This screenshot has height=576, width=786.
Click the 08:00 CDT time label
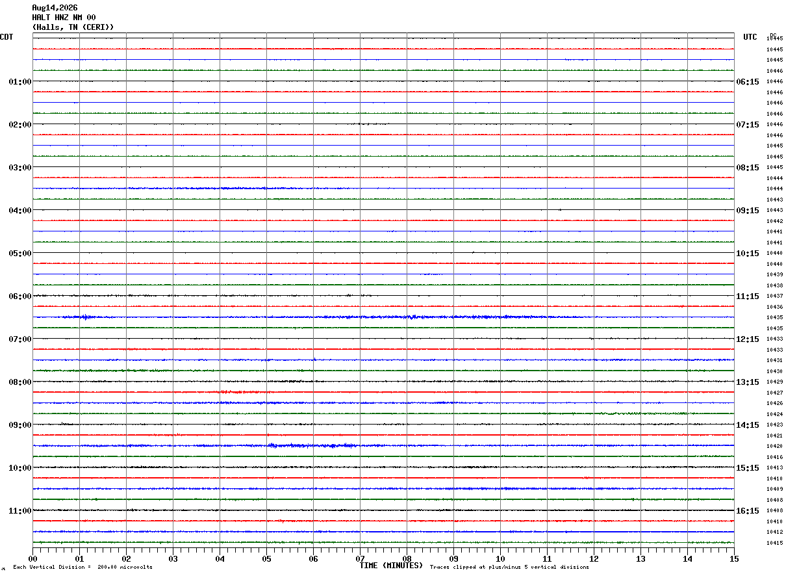pos(20,382)
